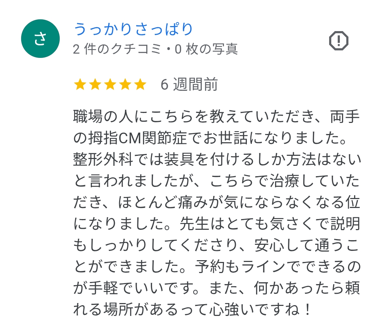
Task: Click the fifth gold rating star
Action: coord(140,85)
